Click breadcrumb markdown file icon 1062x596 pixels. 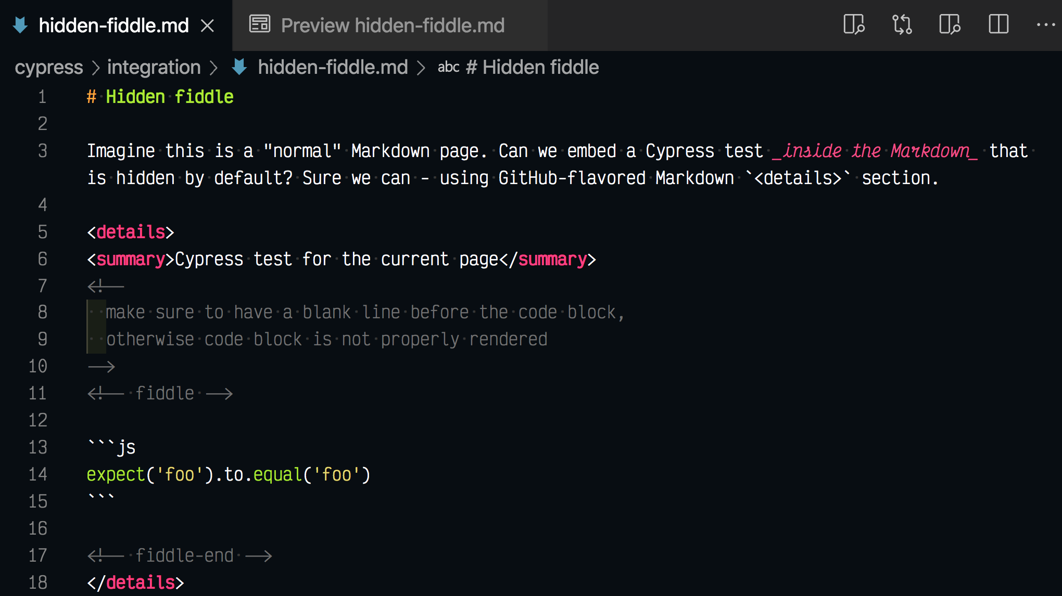click(239, 67)
